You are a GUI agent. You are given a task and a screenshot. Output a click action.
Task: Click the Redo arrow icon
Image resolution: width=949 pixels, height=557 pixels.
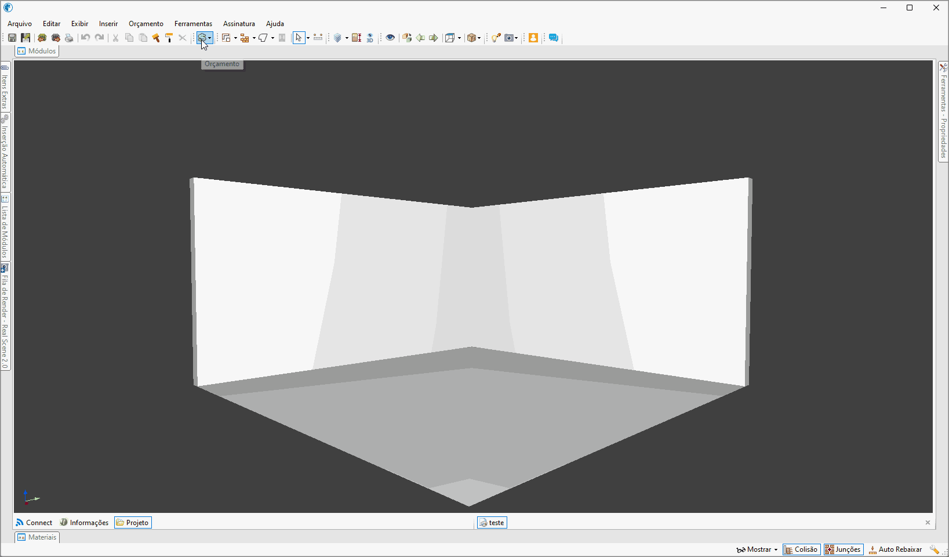(x=99, y=38)
